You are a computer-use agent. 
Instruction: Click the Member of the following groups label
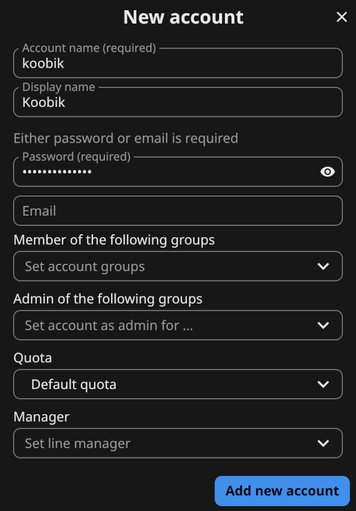[x=114, y=240]
